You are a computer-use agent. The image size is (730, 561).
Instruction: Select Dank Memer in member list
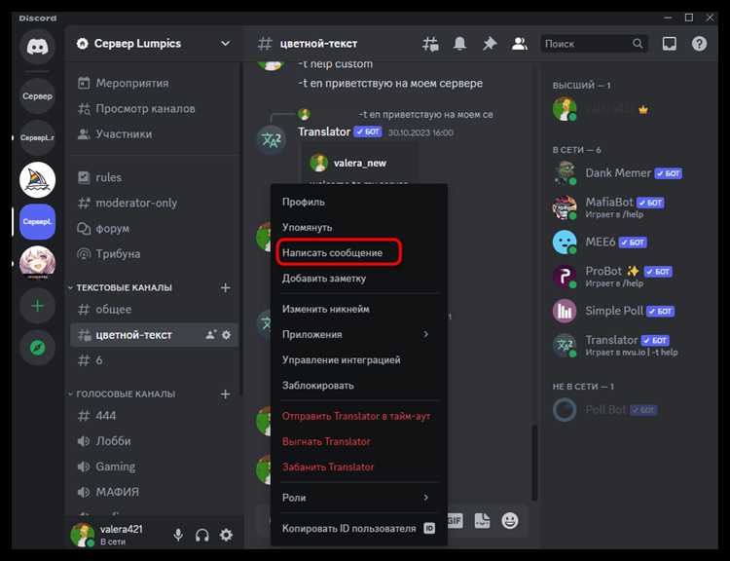(629, 173)
